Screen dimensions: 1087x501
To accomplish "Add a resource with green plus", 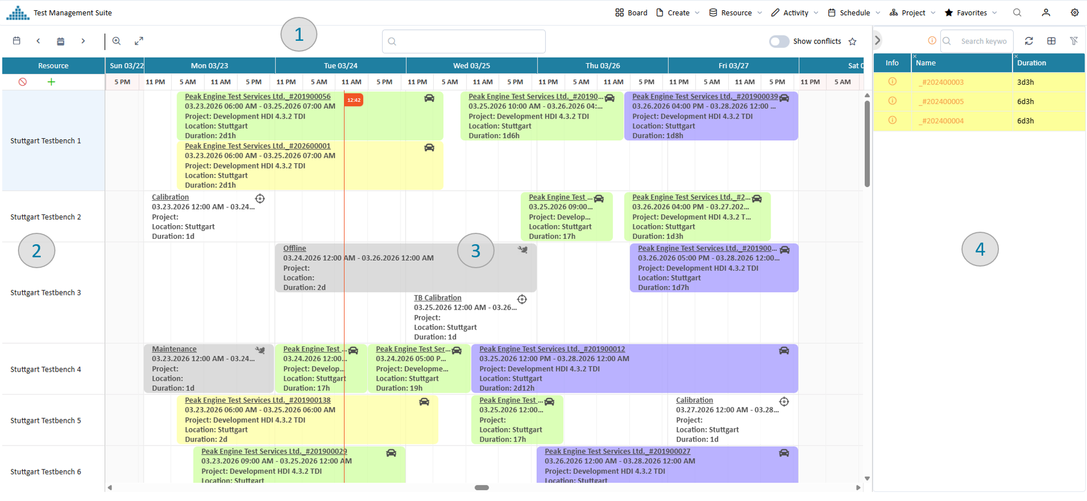I will pyautogui.click(x=51, y=82).
